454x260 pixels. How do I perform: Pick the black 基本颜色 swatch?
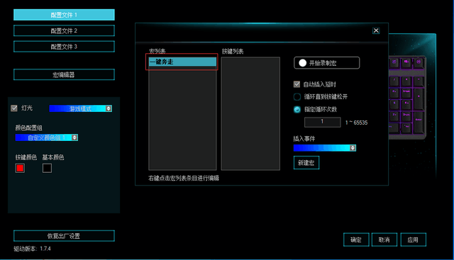pos(48,168)
